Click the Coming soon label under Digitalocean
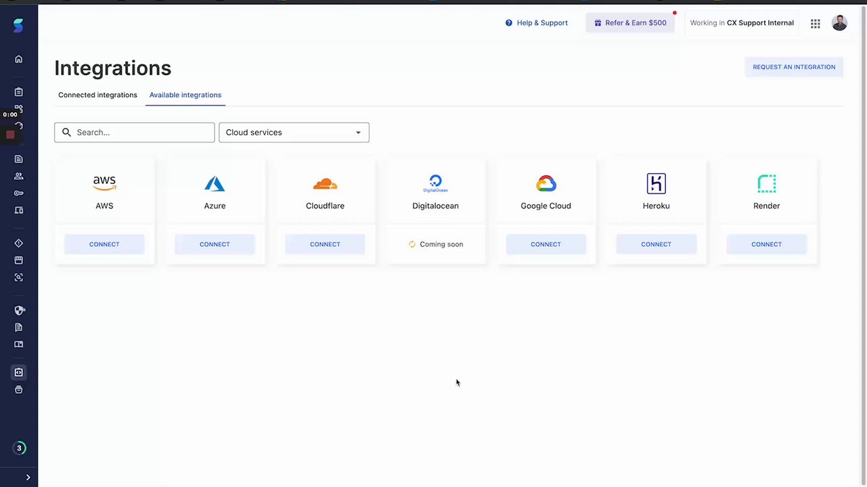The image size is (867, 487). (x=436, y=244)
